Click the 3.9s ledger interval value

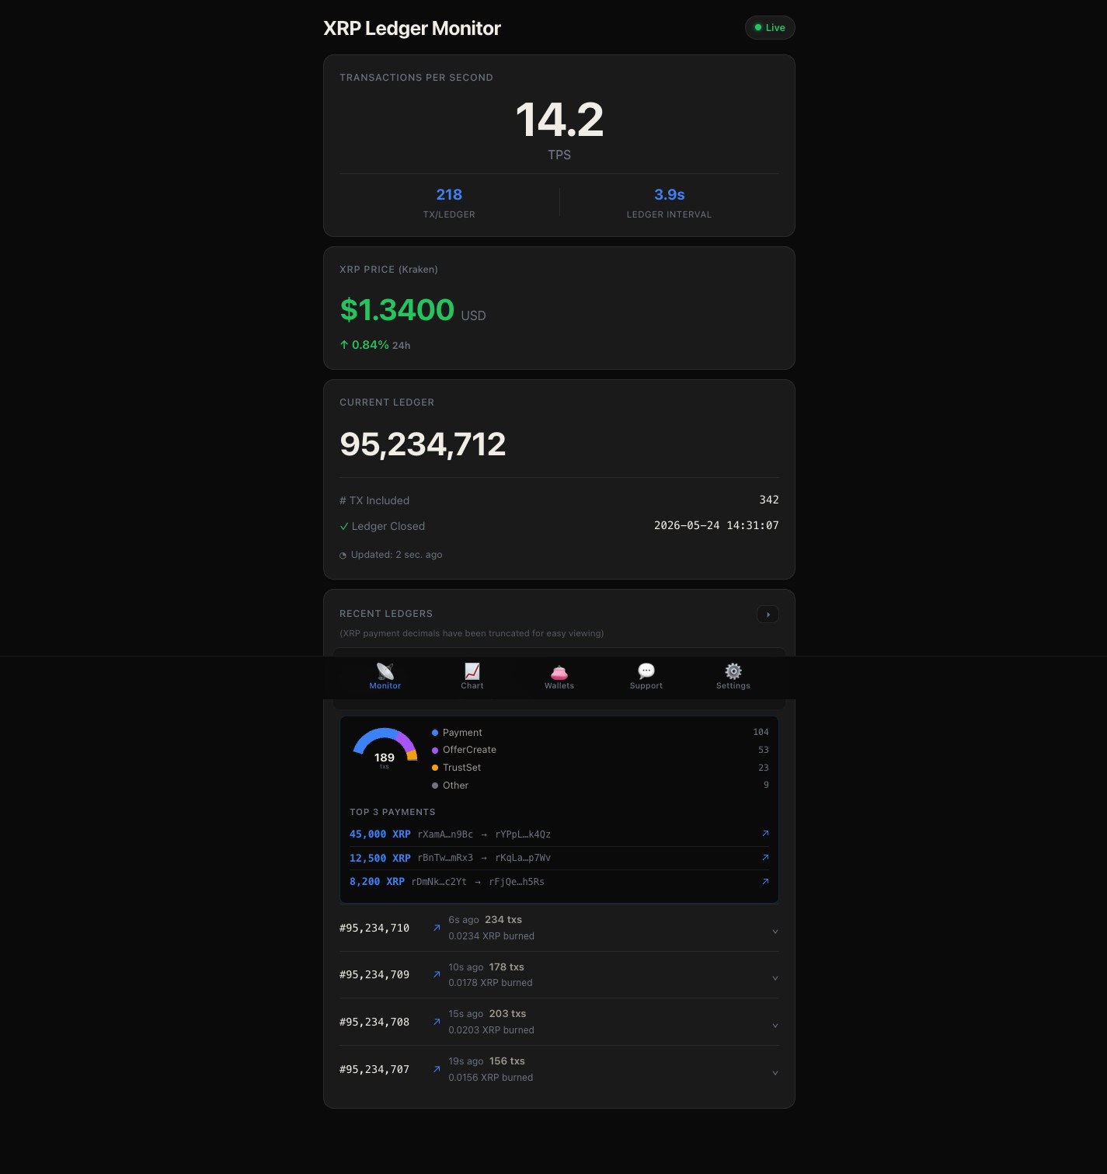click(x=670, y=194)
